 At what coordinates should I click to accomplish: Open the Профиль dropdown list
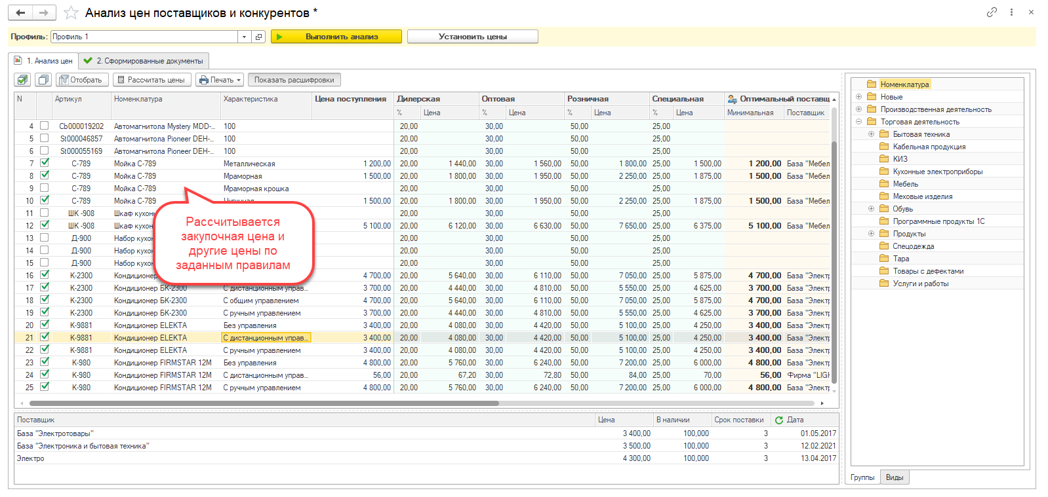[x=244, y=37]
